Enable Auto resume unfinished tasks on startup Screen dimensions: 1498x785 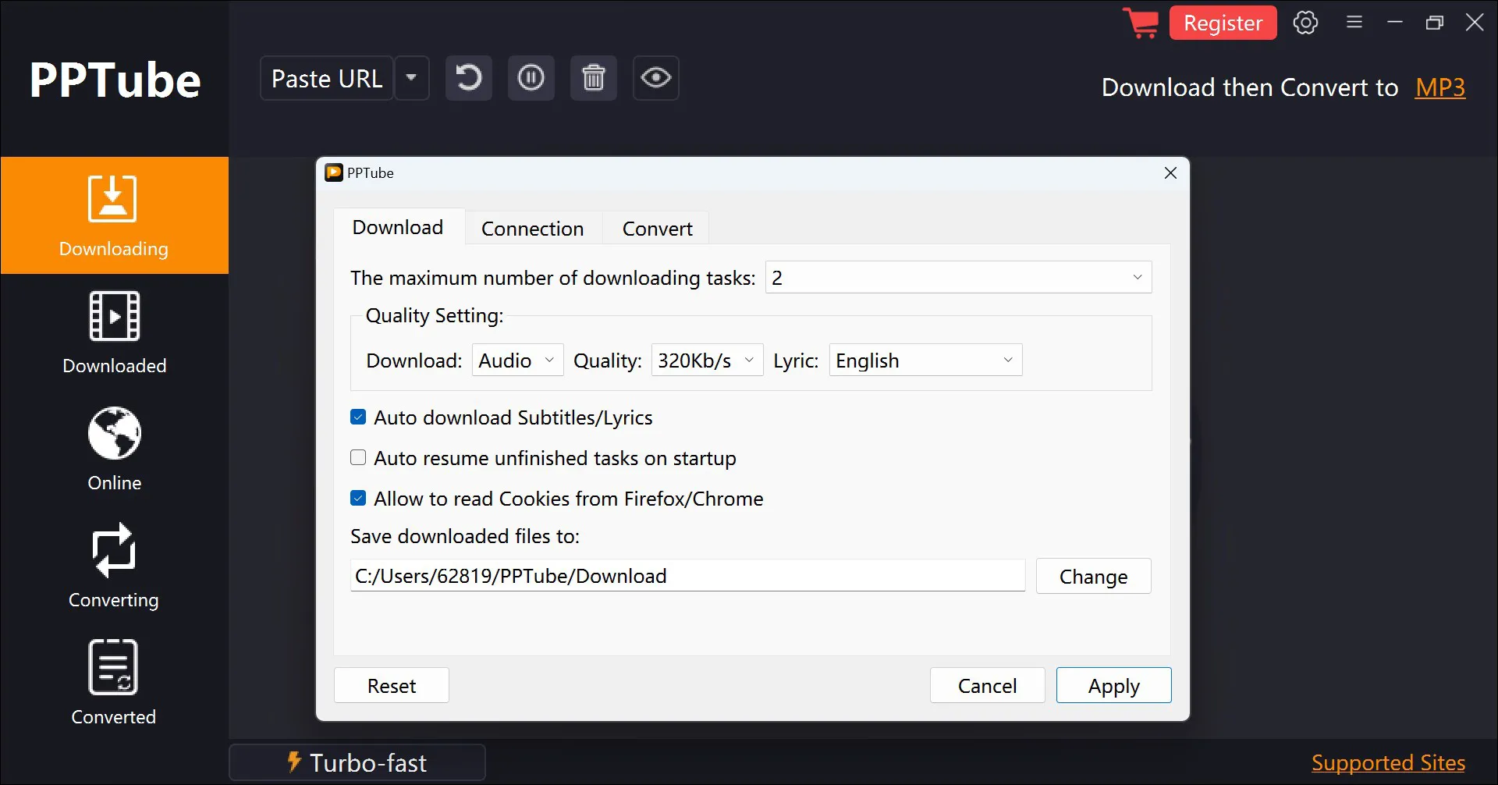click(x=358, y=458)
